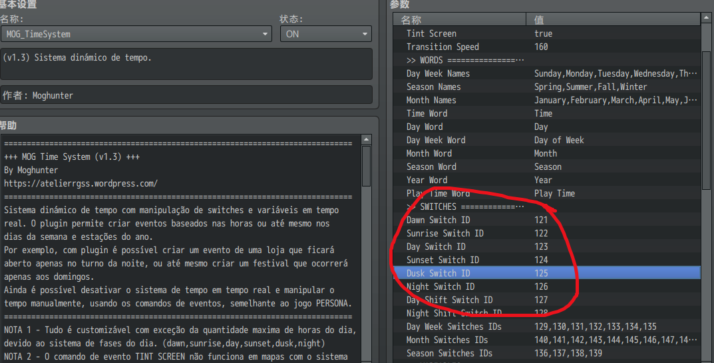This screenshot has width=714, height=363.
Task: Click the value 121 for Dawn Switch
Action: [x=541, y=220]
